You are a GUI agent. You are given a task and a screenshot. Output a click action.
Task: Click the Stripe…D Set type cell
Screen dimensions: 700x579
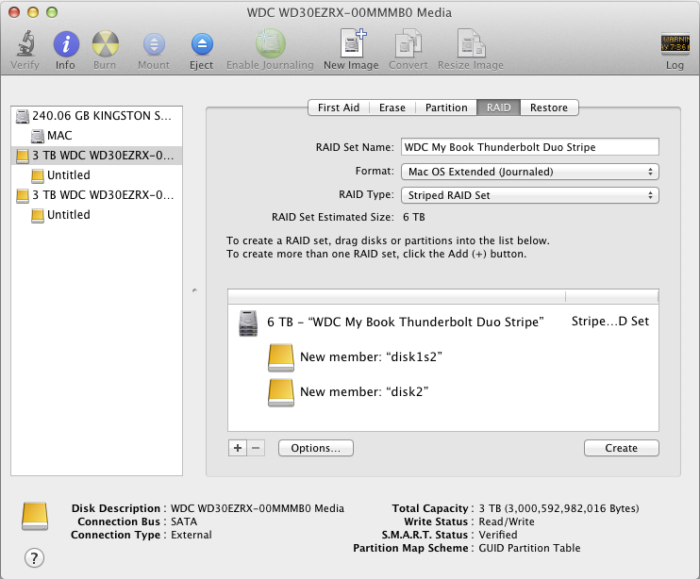(x=609, y=322)
